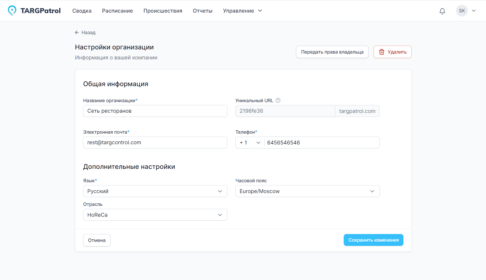Expand the Язык language dropdown

pyautogui.click(x=155, y=191)
